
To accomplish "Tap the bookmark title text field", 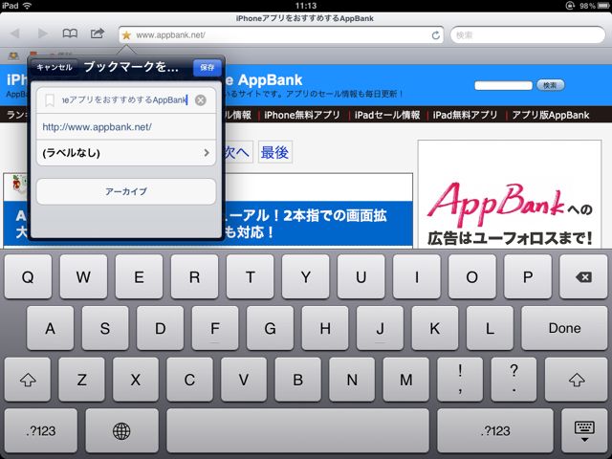I will coord(126,100).
